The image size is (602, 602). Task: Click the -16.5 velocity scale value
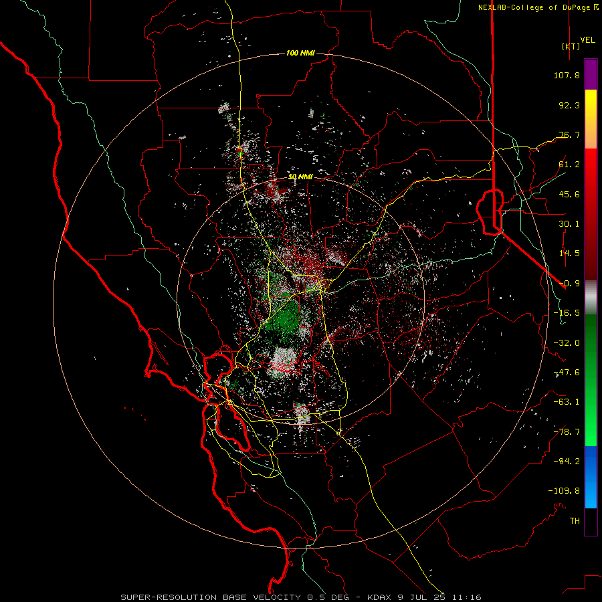567,313
